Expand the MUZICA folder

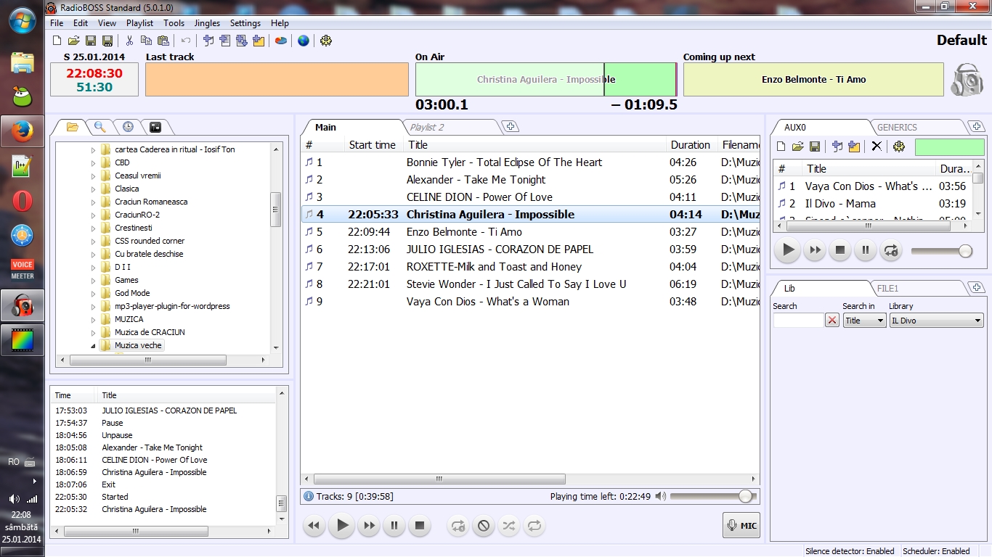point(93,319)
